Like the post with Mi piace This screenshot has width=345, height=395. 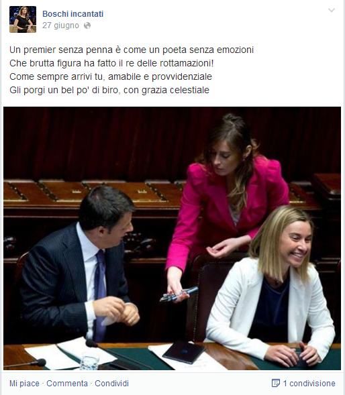pos(24,384)
